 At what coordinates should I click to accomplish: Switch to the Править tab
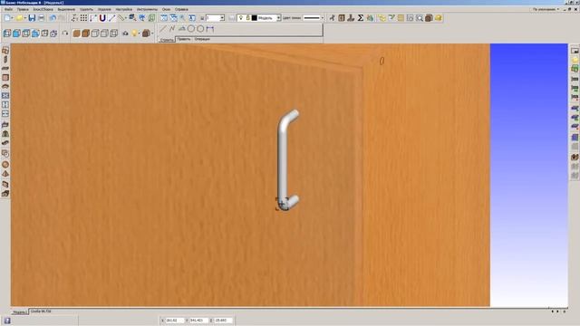184,39
